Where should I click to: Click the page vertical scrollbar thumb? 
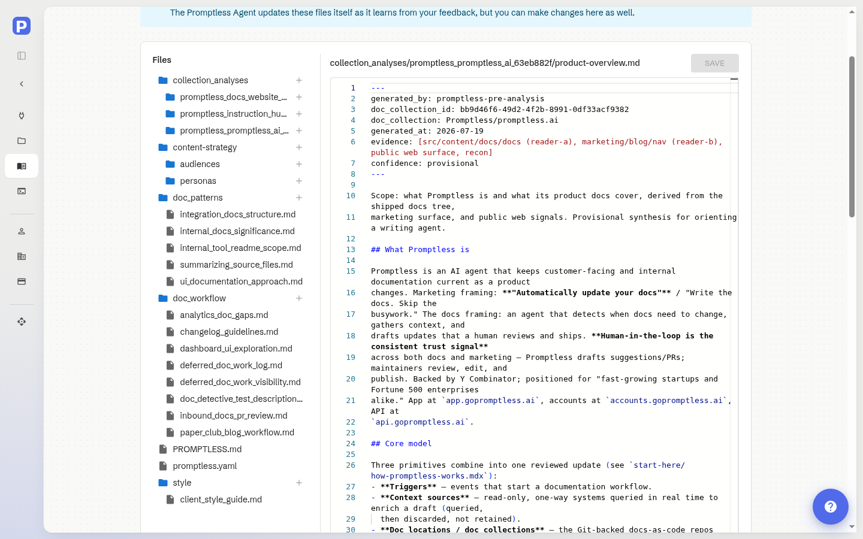(x=852, y=137)
